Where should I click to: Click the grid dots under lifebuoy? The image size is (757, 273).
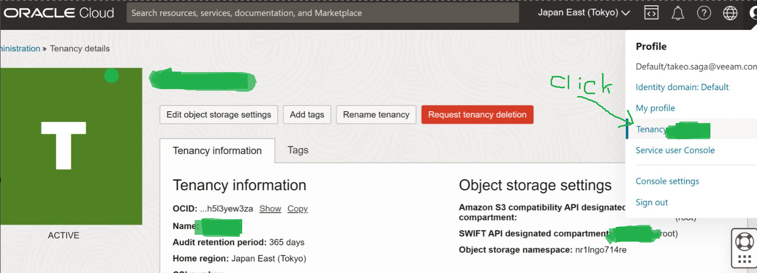(744, 260)
